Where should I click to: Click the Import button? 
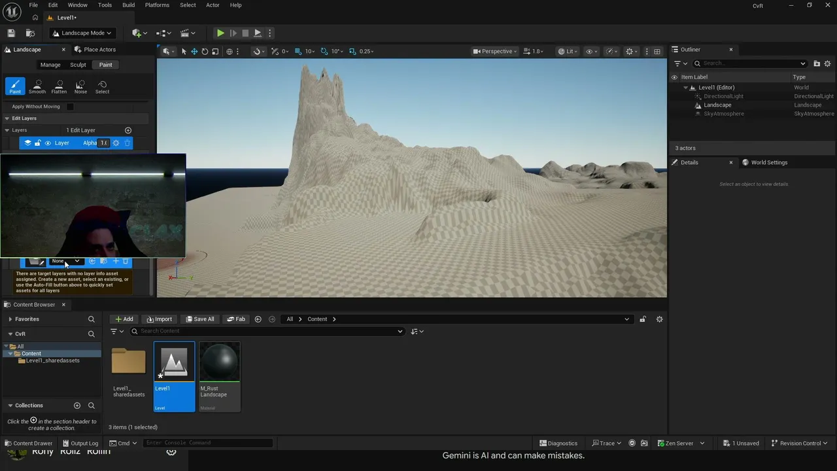point(159,319)
